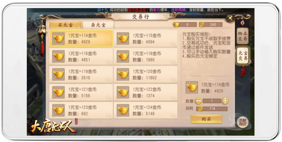Click the purchase quantity input field
The height and width of the screenshot is (142, 282).
click(x=212, y=101)
